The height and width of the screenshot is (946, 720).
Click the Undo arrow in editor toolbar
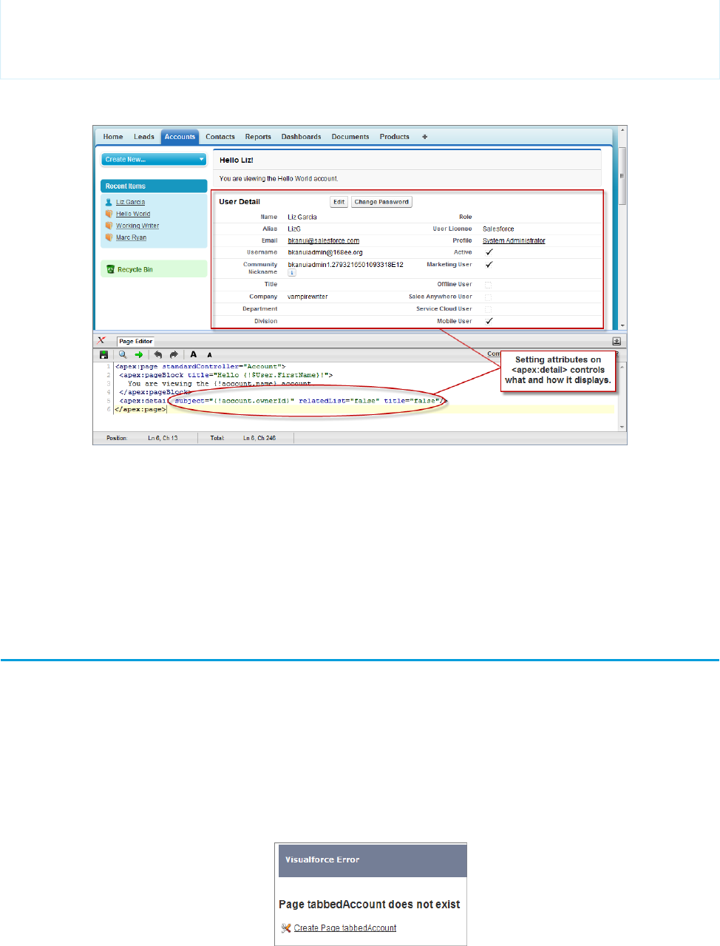tap(157, 355)
